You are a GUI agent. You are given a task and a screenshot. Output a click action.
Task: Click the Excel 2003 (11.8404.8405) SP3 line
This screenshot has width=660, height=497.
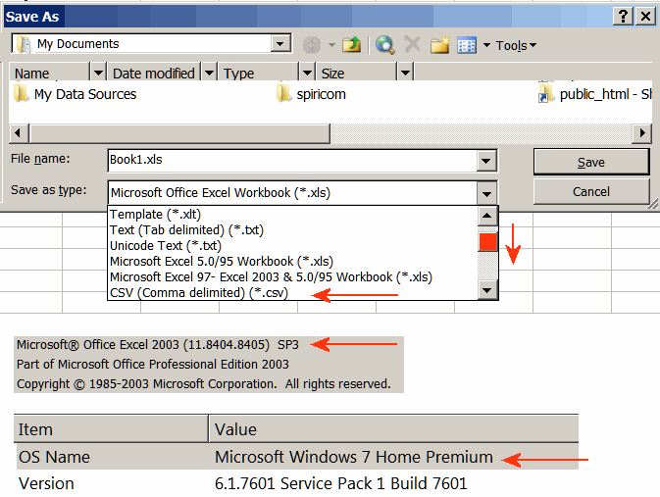coord(158,345)
